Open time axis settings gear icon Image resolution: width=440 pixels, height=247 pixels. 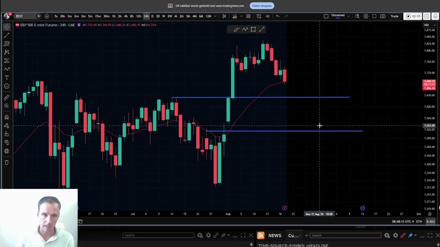coord(430,214)
